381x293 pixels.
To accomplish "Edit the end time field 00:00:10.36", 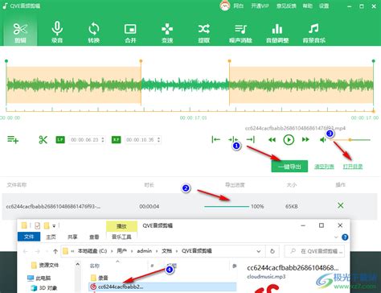I will [x=140, y=140].
